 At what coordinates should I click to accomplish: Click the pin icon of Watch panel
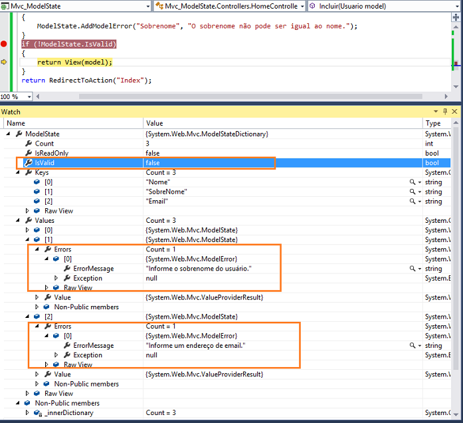point(444,112)
